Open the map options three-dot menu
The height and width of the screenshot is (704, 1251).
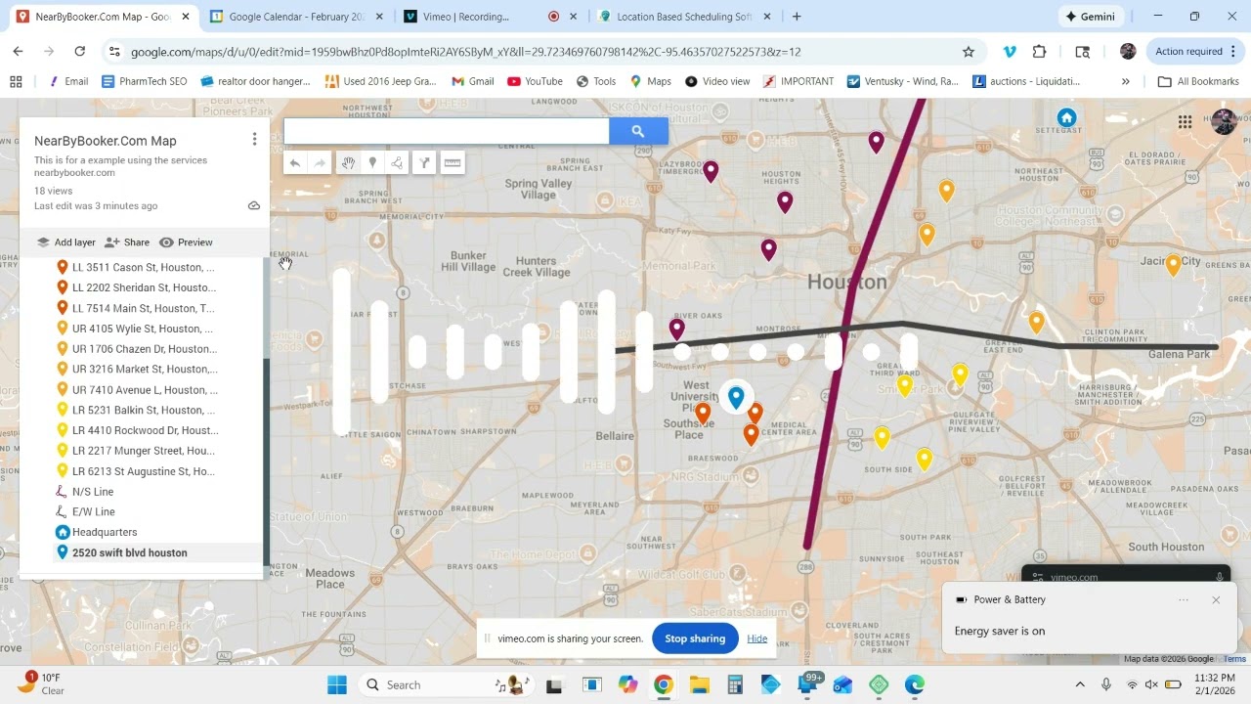click(254, 140)
